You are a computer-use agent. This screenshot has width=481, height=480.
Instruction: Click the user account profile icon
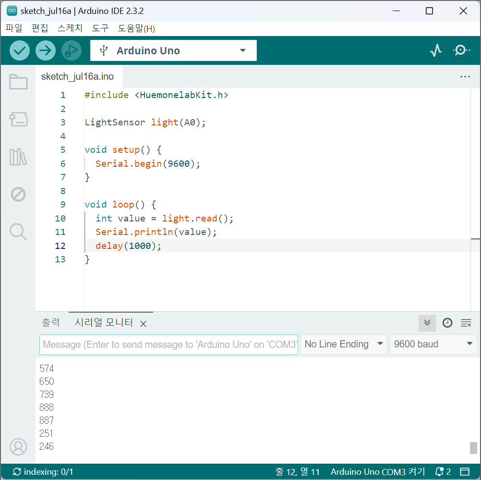(18, 446)
